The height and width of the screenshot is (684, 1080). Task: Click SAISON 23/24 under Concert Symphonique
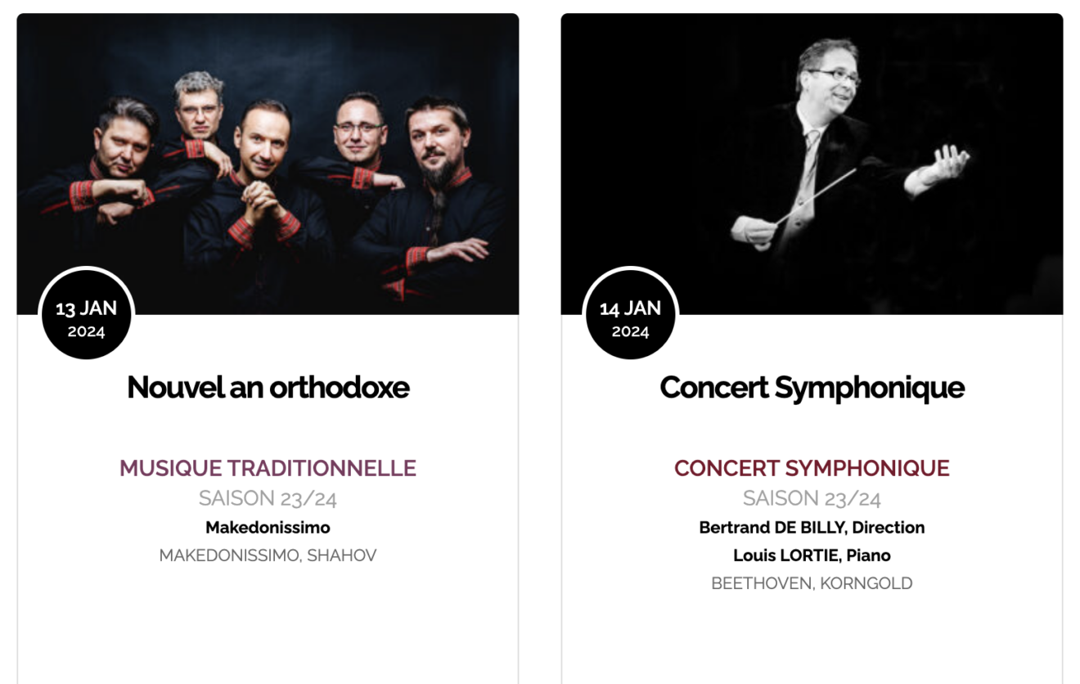click(812, 498)
